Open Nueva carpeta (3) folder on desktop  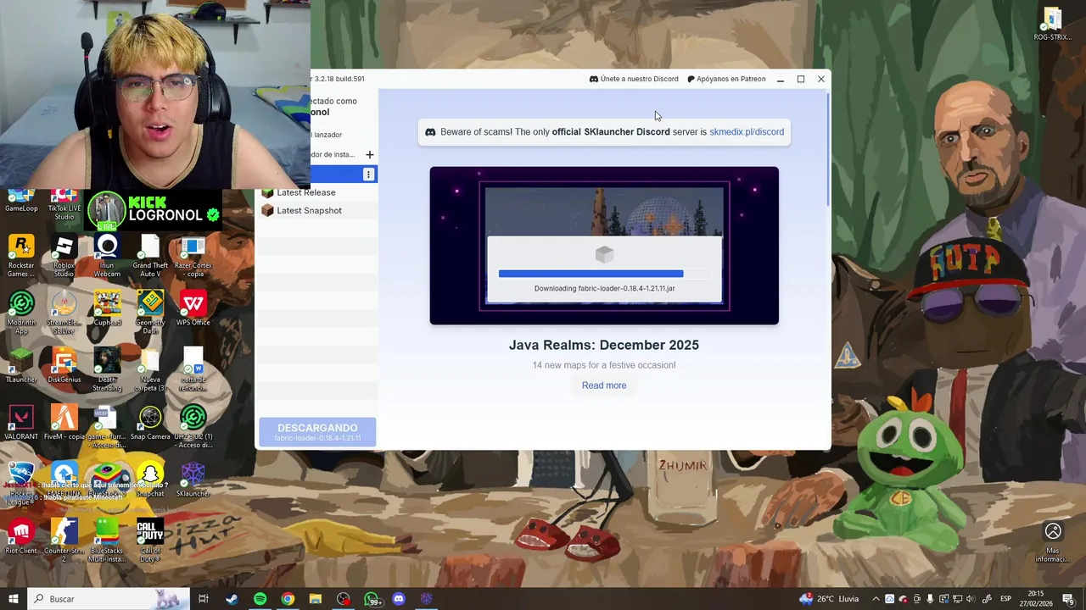pyautogui.click(x=150, y=369)
